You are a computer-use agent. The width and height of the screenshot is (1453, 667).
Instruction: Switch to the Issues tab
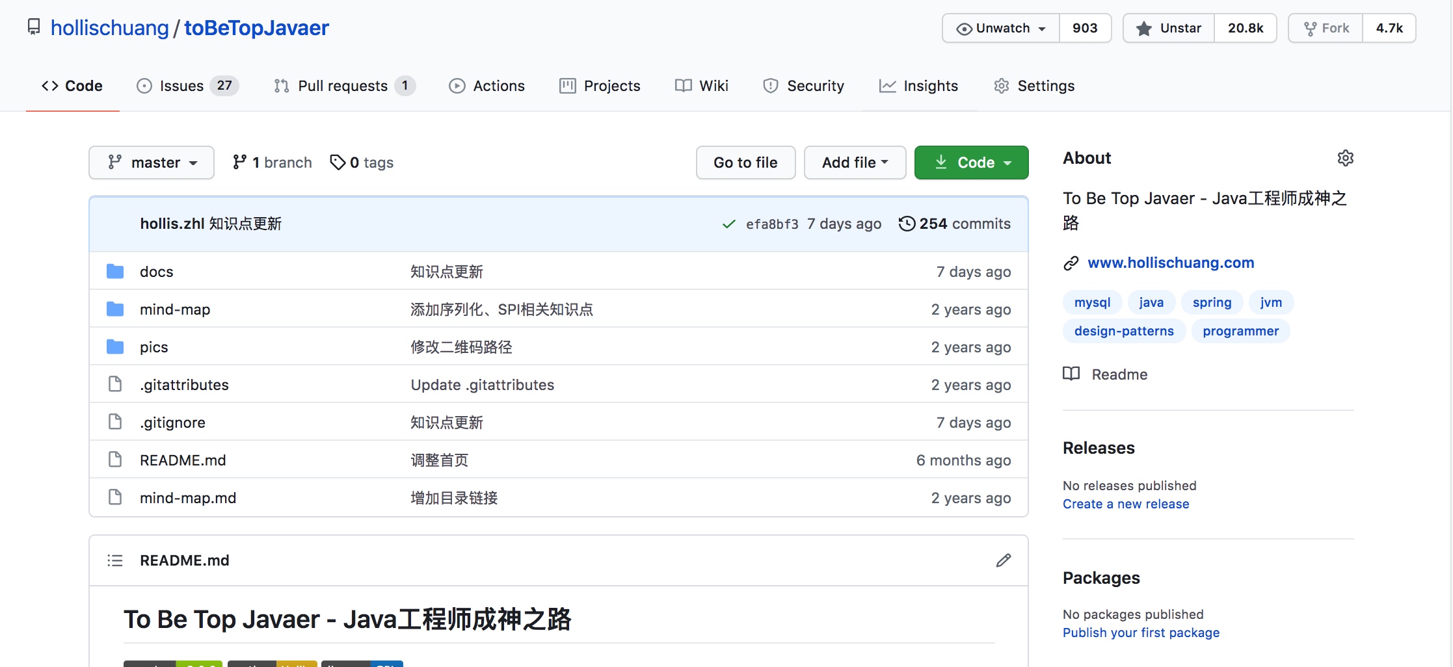(187, 86)
